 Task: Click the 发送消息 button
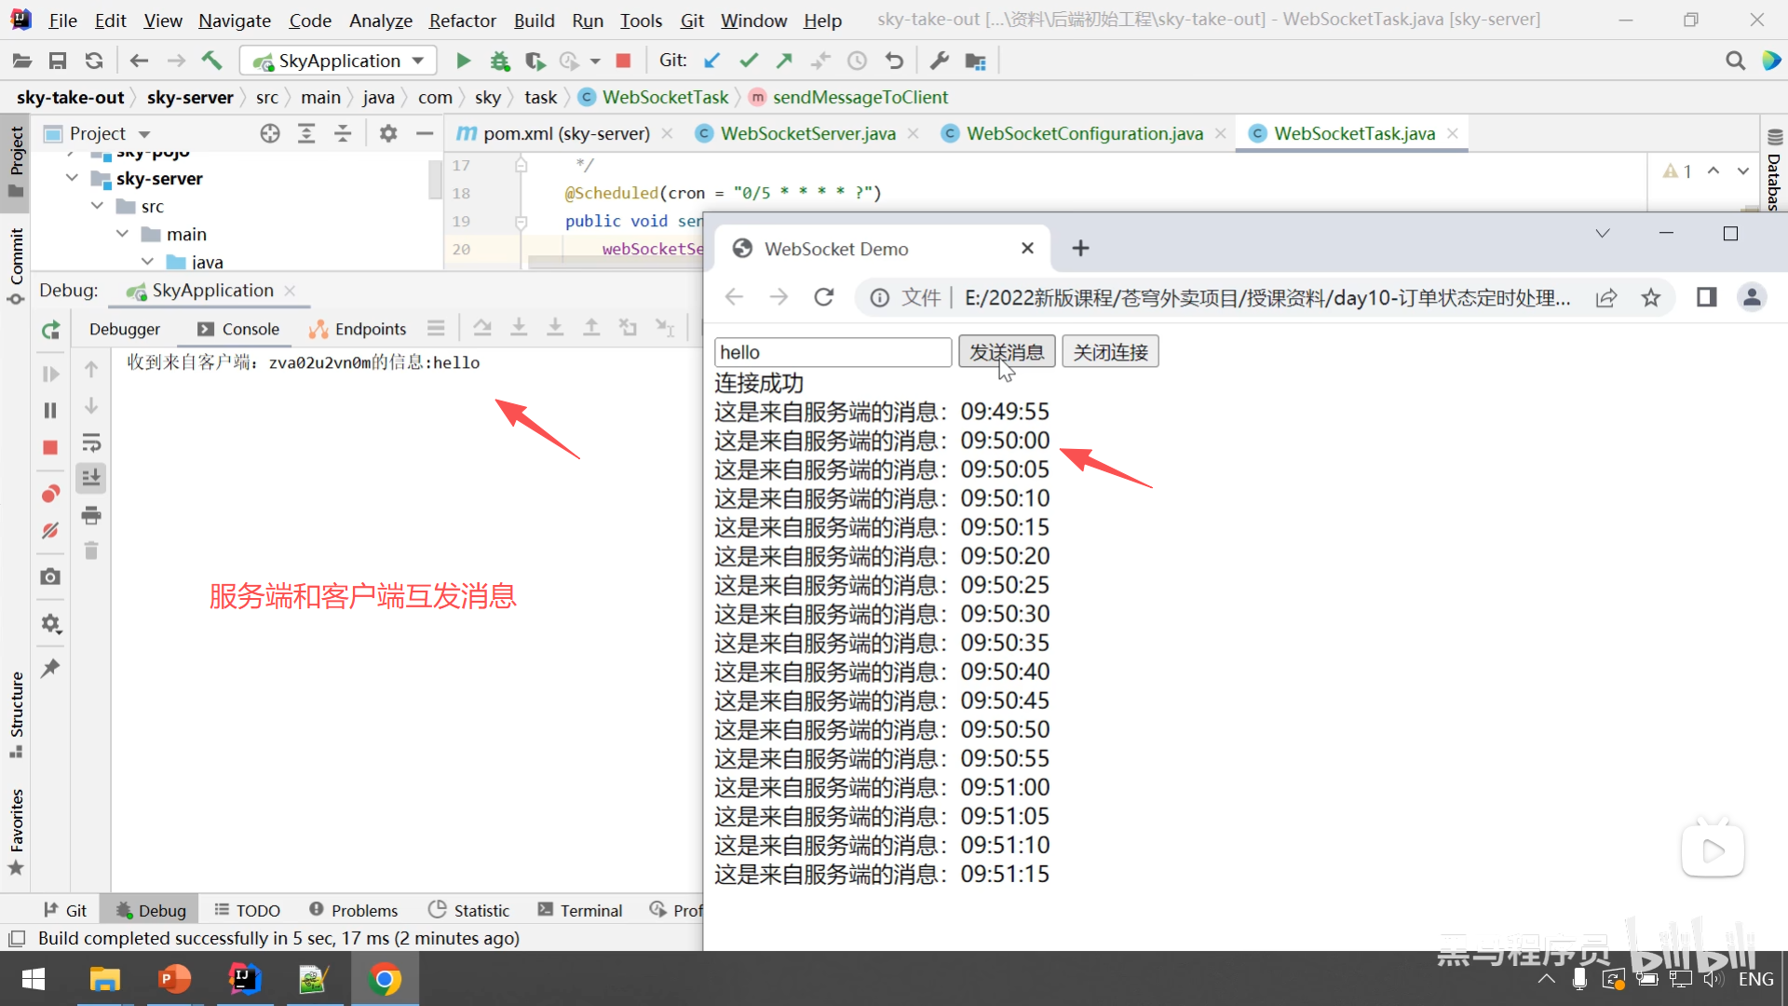click(x=1006, y=352)
